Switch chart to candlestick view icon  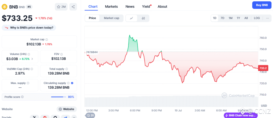143,18
